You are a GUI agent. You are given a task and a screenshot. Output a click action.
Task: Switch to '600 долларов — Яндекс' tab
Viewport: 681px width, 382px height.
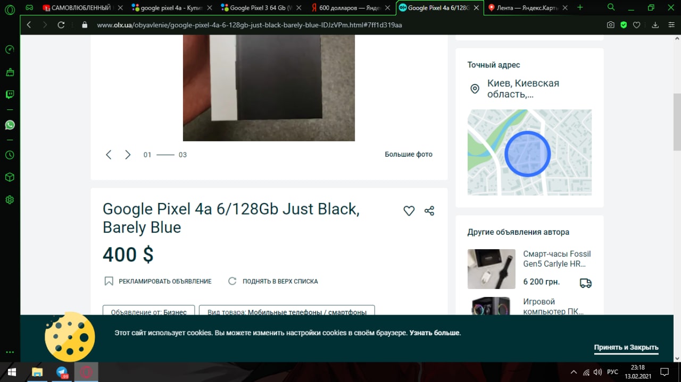(x=351, y=8)
